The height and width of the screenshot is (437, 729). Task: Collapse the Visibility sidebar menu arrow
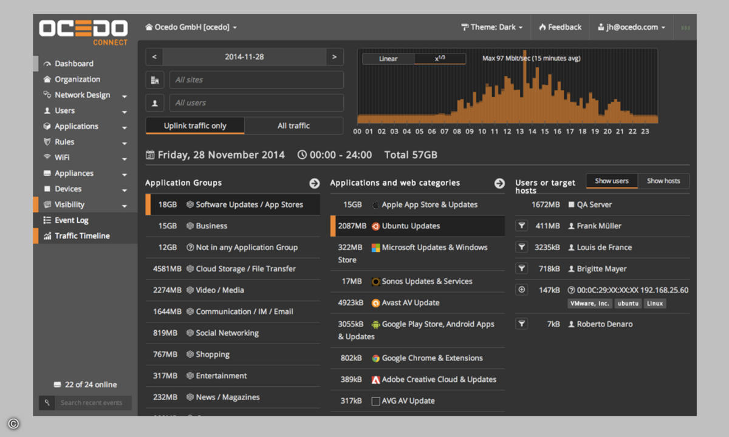tap(124, 206)
